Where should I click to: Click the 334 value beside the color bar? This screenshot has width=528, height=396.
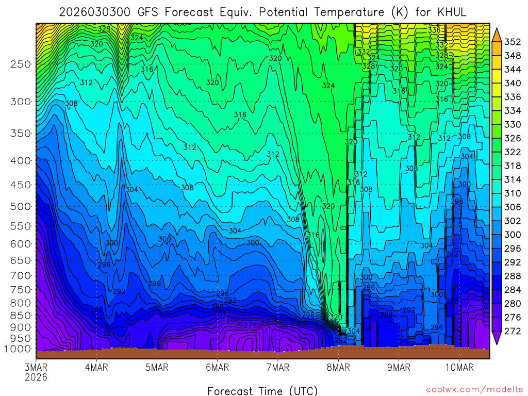pyautogui.click(x=513, y=111)
